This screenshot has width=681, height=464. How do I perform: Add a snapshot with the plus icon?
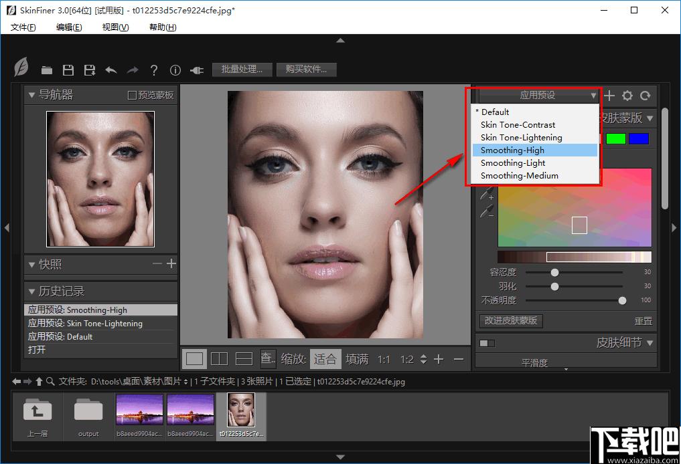(171, 263)
